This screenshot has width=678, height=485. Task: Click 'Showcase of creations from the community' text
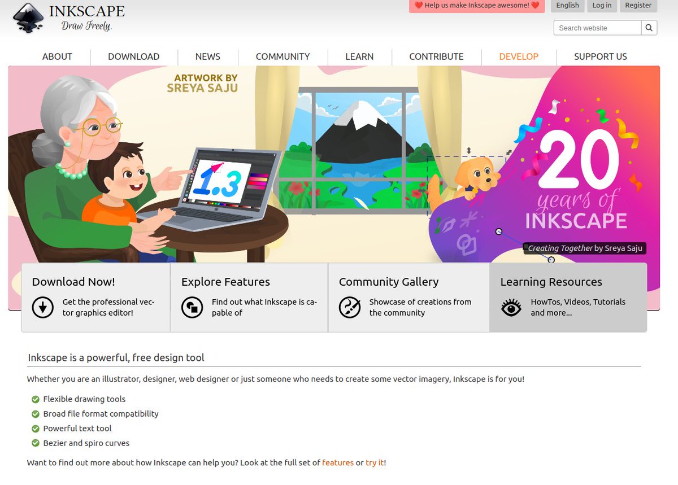pyautogui.click(x=420, y=307)
